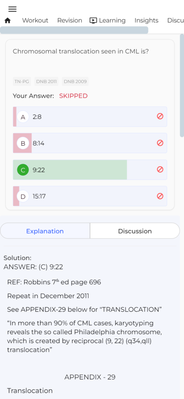Click the prohibit icon beside 2:8

click(160, 116)
